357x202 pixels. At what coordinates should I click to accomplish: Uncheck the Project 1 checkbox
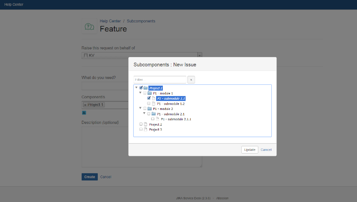(141, 88)
